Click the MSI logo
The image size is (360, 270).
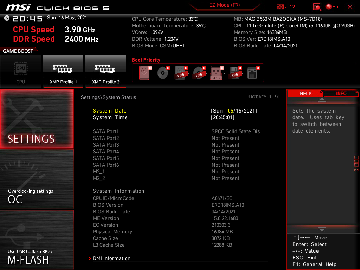tap(18, 7)
